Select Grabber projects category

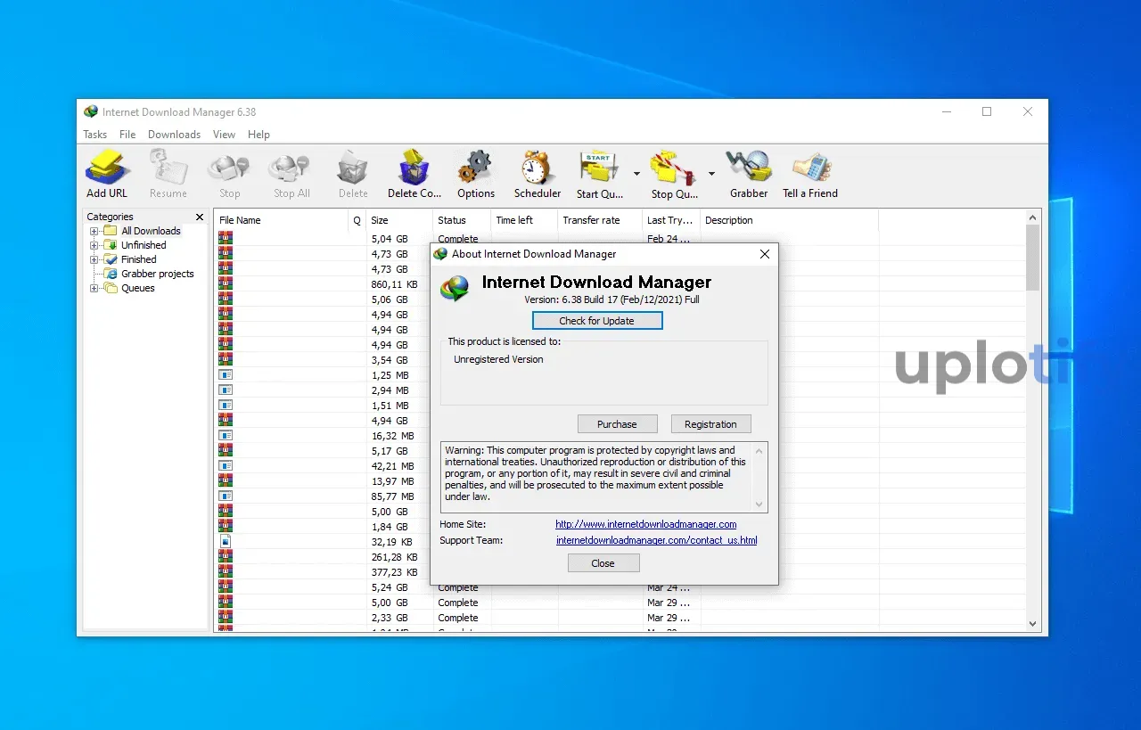(x=158, y=274)
